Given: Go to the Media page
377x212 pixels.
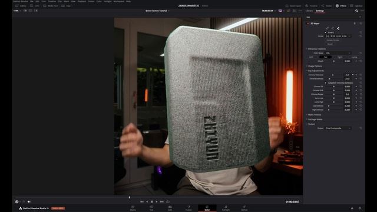Looking at the screenshot, I should tap(133, 208).
